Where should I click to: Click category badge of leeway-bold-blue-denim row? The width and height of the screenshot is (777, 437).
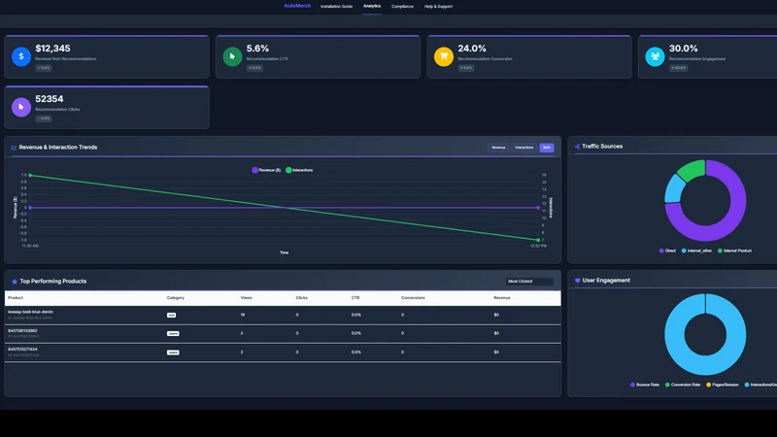[x=172, y=315]
